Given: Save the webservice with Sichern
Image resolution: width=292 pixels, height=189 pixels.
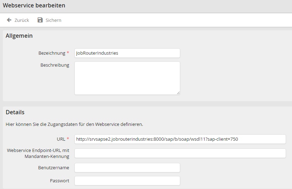Looking at the screenshot, I should [53, 20].
